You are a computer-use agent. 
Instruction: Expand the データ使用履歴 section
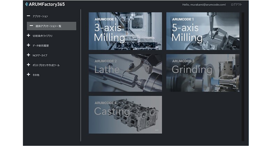(x=28, y=45)
